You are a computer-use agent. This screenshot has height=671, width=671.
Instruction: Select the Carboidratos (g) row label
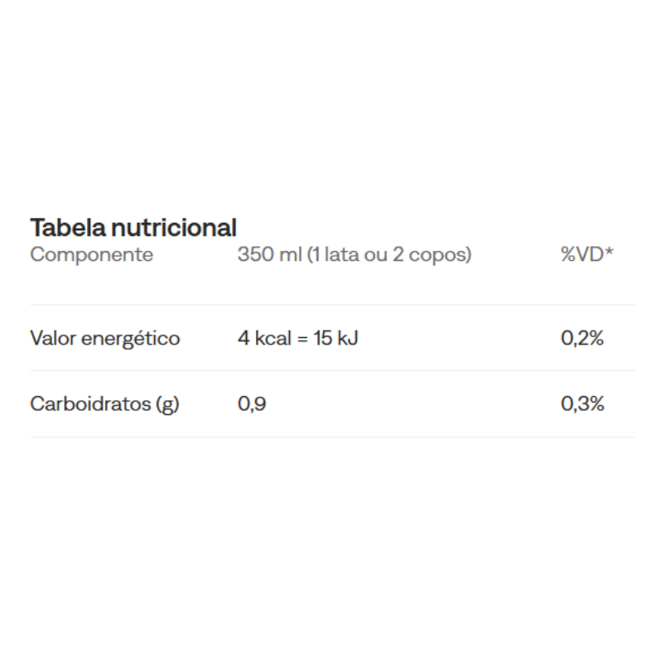pyautogui.click(x=105, y=404)
